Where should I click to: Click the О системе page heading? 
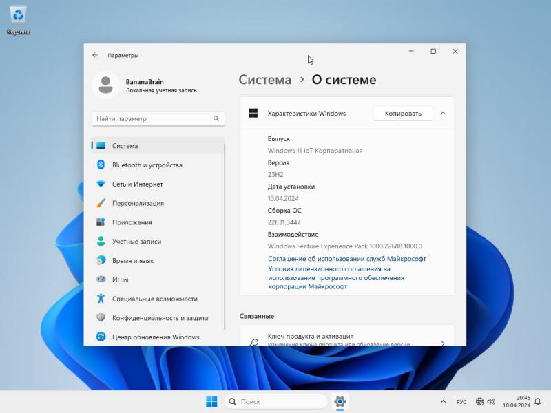[344, 80]
